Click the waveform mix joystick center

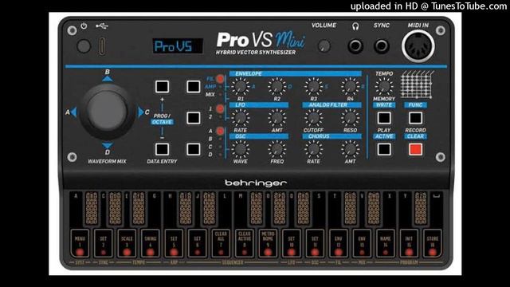pos(107,111)
